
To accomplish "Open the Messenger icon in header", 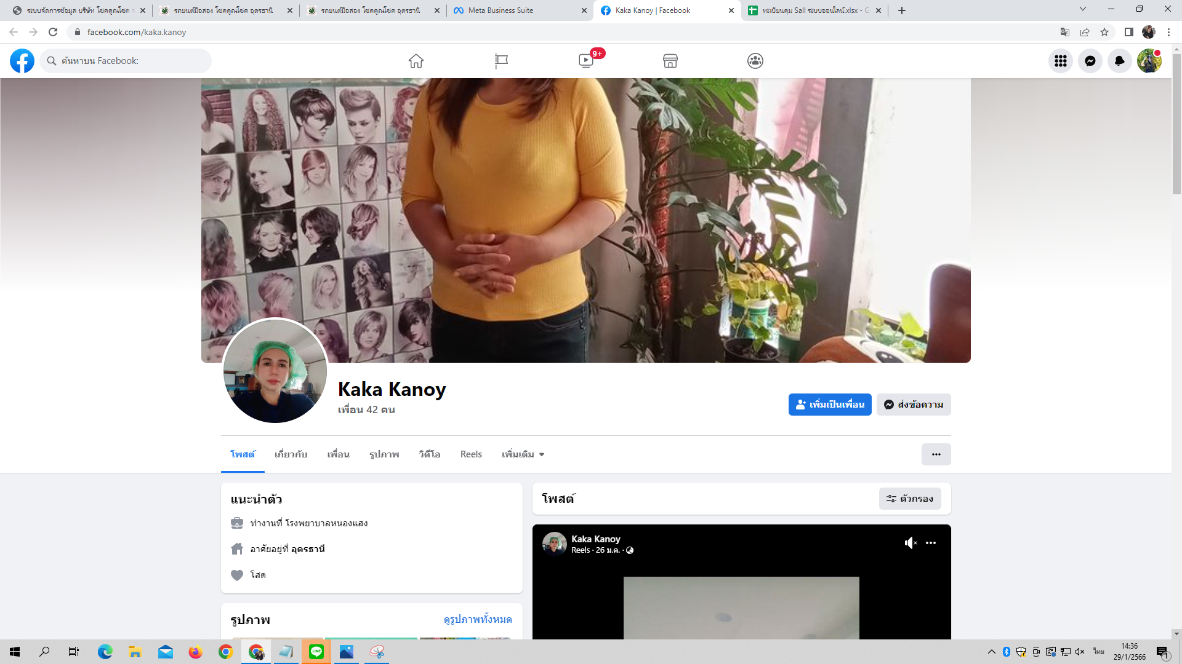I will 1090,61.
